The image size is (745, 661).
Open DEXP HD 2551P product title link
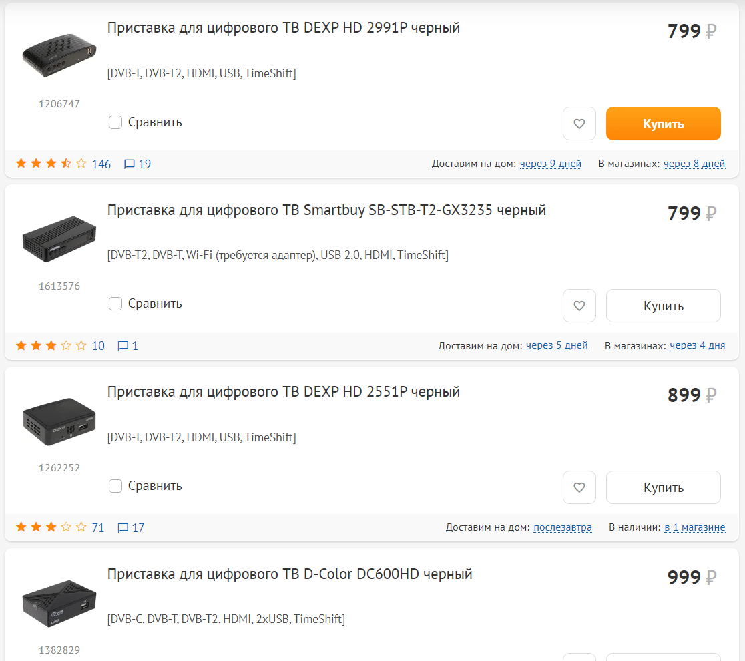point(283,391)
